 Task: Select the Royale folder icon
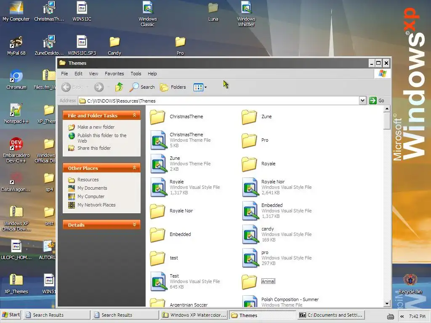point(249,164)
